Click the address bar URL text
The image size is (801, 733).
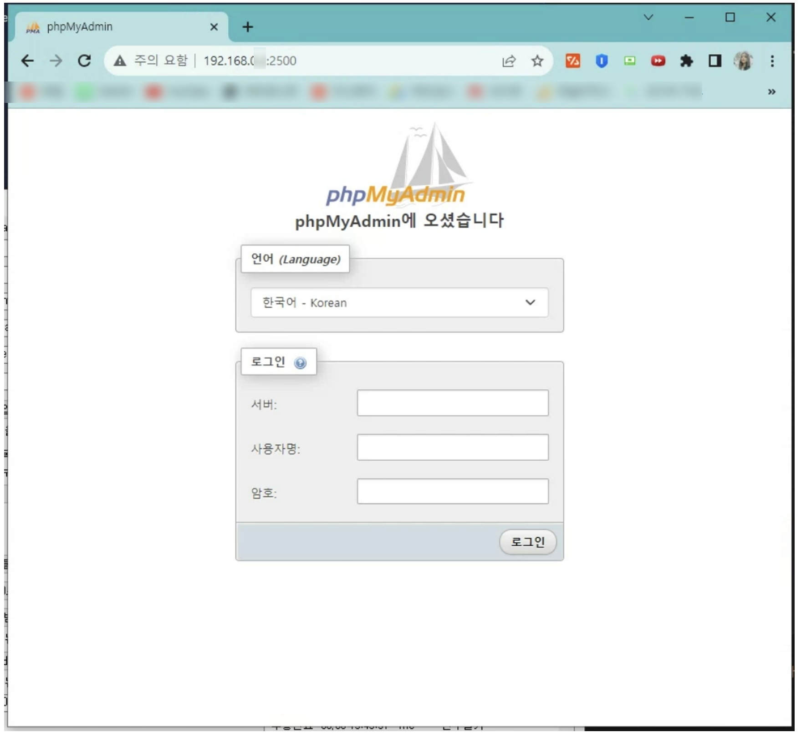click(x=250, y=61)
